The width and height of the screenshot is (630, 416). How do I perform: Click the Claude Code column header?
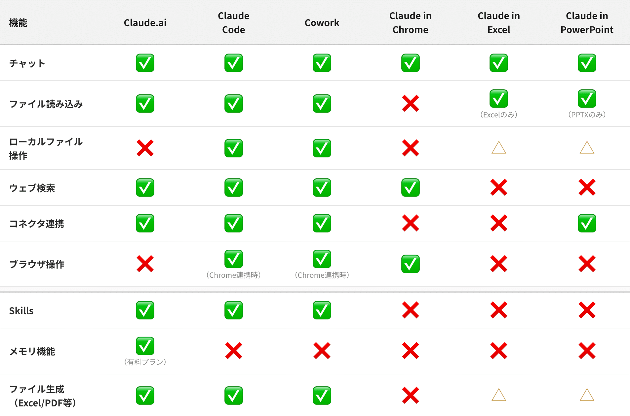[x=234, y=23]
